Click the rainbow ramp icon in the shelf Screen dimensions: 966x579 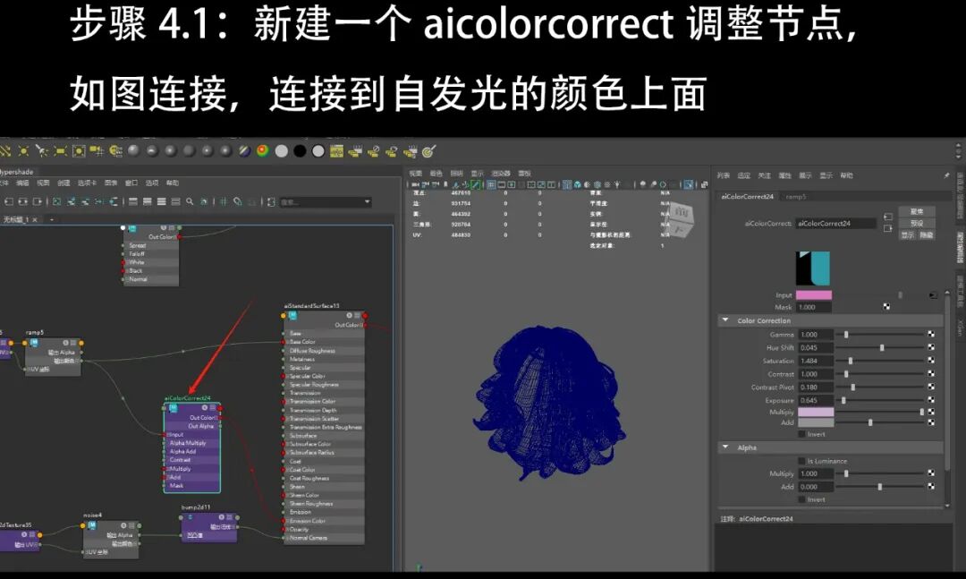[260, 152]
